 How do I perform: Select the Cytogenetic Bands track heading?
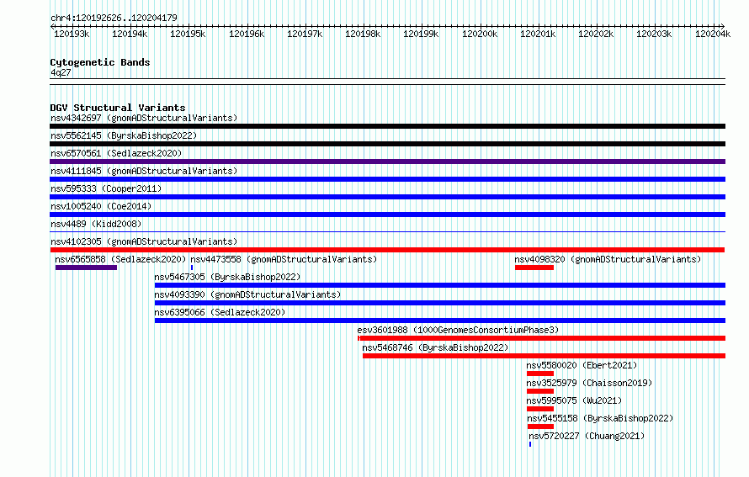point(100,62)
